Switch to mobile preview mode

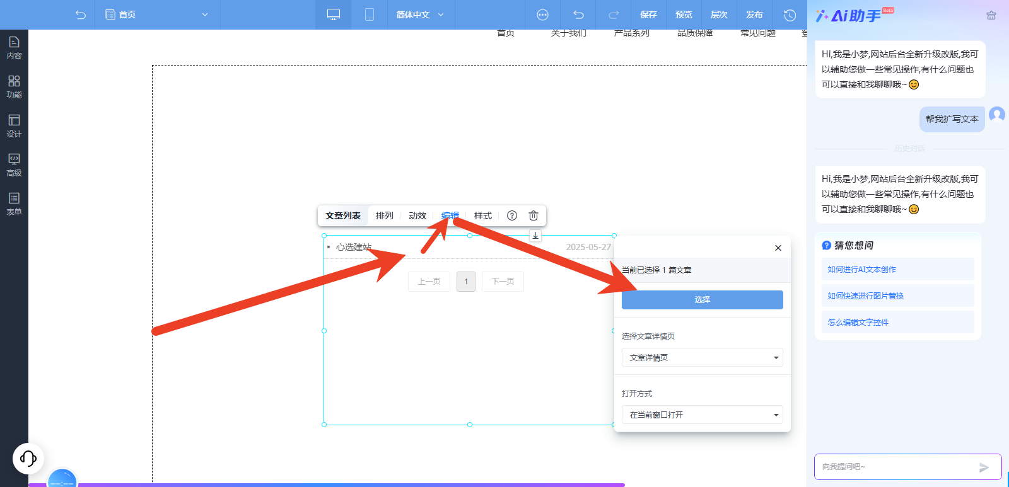coord(370,14)
